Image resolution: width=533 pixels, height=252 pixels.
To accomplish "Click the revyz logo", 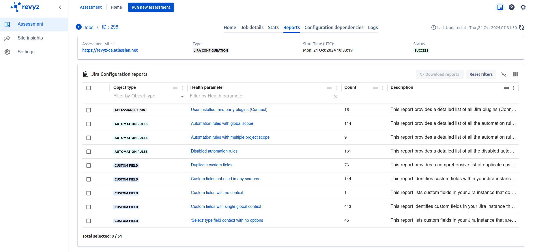I will 25,7.
